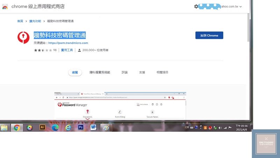
Task: Click the 趨勢科技密碼管理通 extension title
Action: tap(59, 35)
